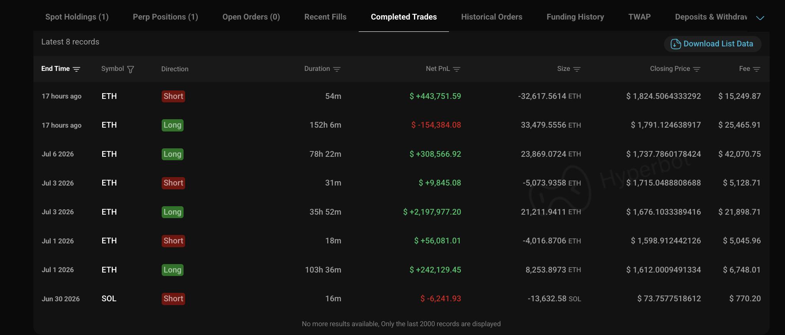785x335 pixels.
Task: Sort by Duration column icon
Action: [x=337, y=69]
